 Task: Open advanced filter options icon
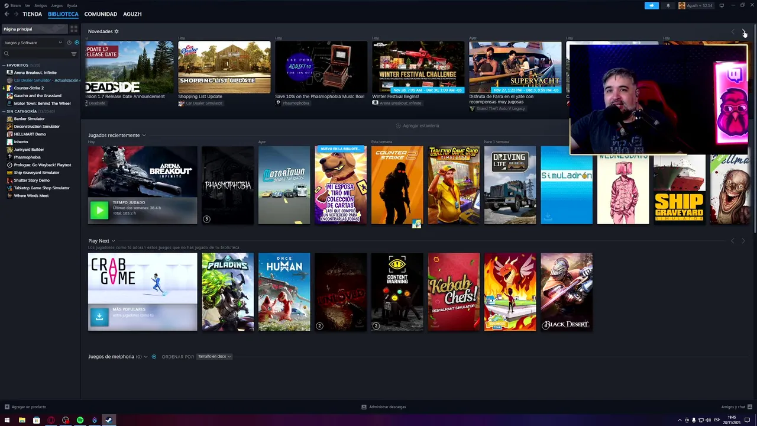(x=74, y=54)
